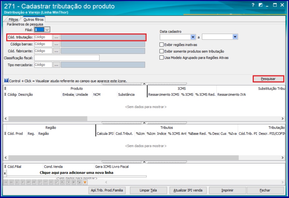This screenshot has width=289, height=198.
Task: Sort by the Cod.Tribut. column header
Action: (124, 134)
